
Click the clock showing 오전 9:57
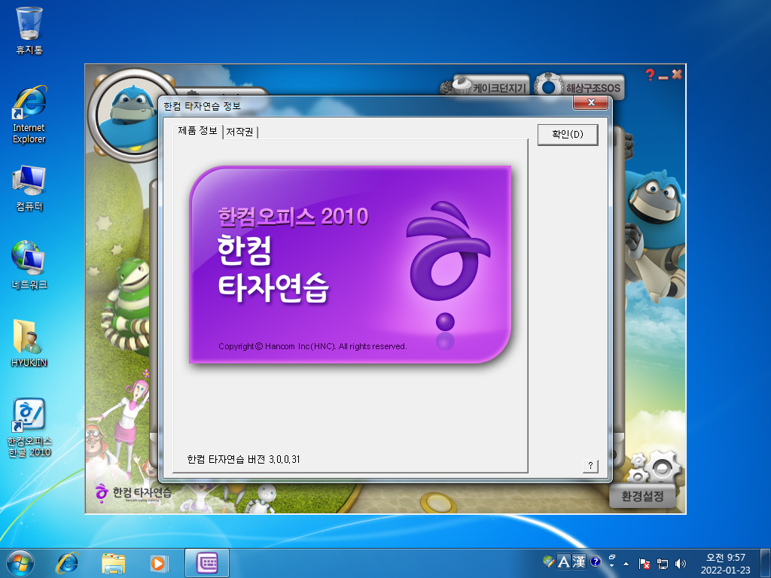pyautogui.click(x=725, y=563)
